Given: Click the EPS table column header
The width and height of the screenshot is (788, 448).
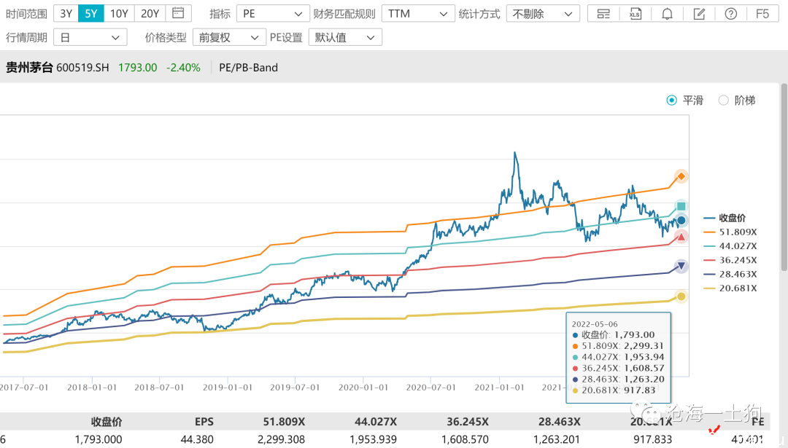Looking at the screenshot, I should click(x=204, y=422).
